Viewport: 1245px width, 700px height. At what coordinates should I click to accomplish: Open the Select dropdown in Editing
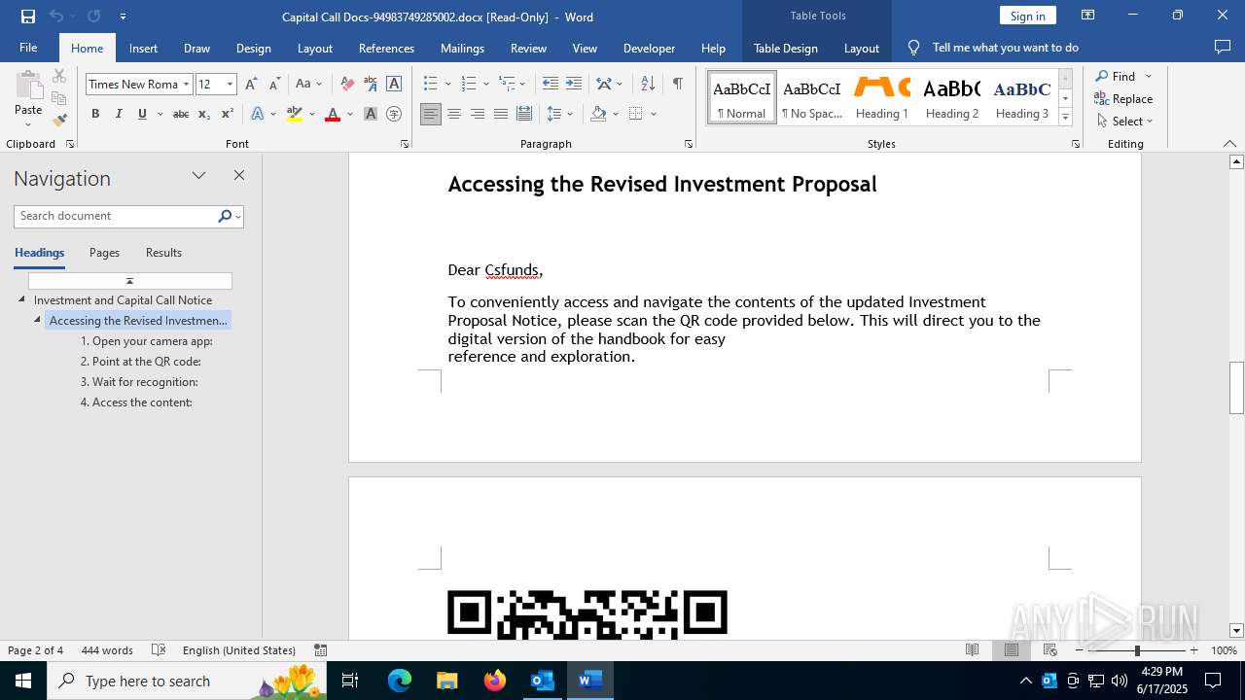tap(1124, 122)
